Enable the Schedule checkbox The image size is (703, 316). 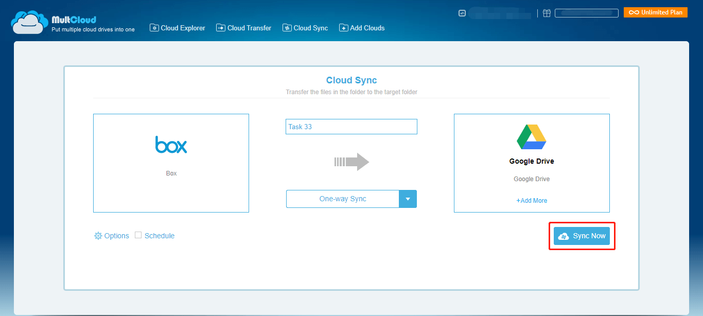(138, 235)
